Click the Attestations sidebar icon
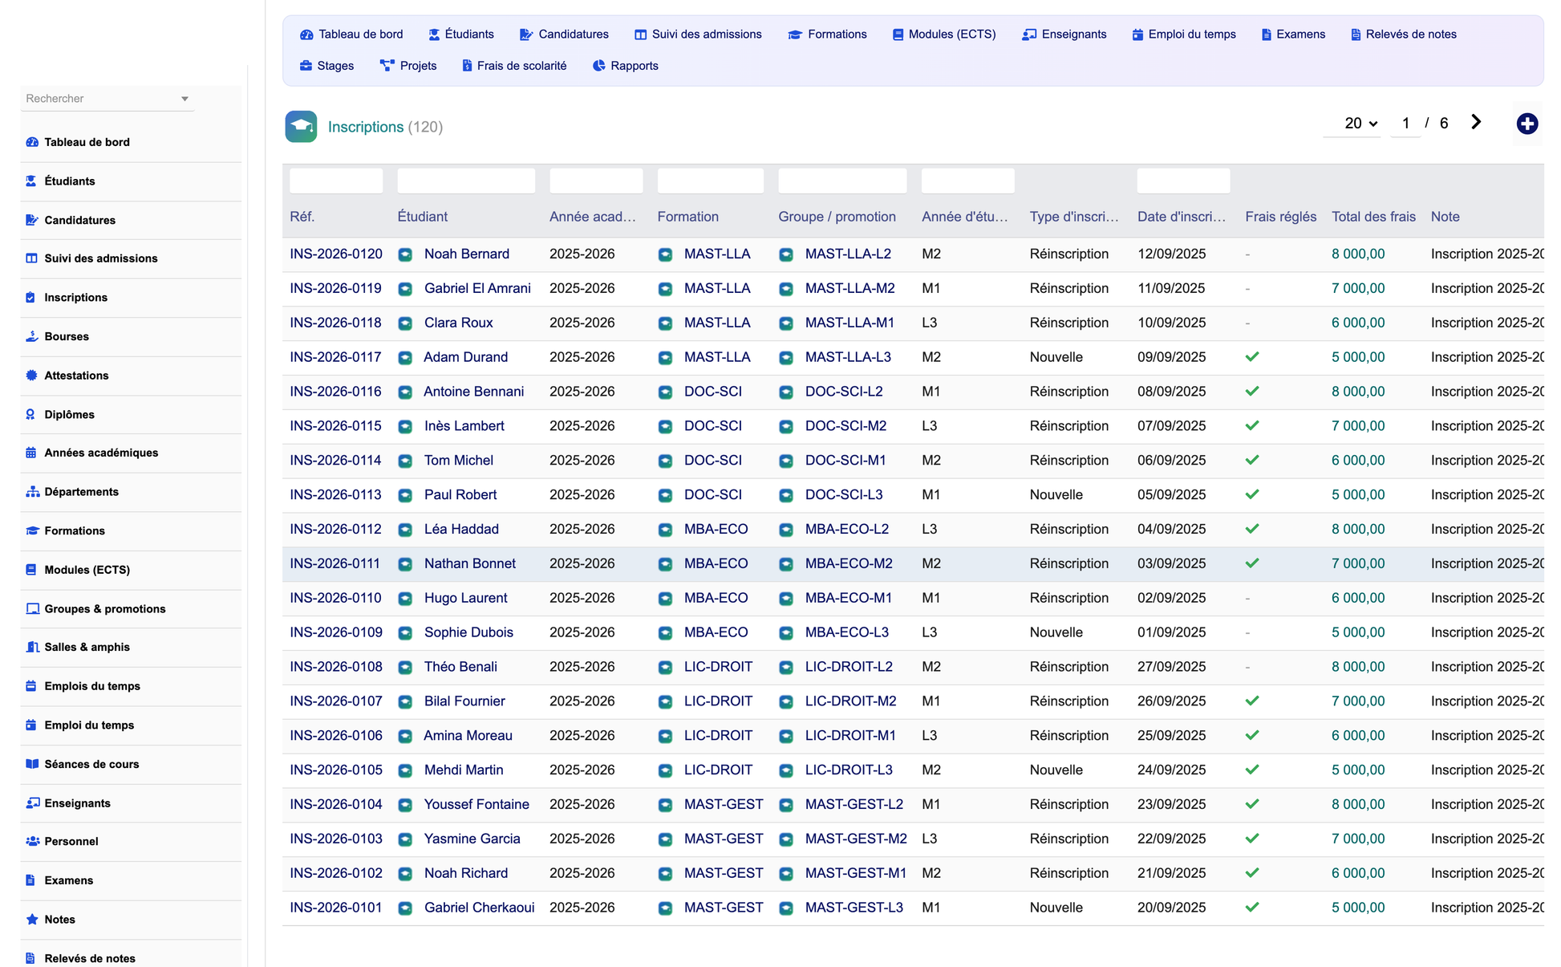This screenshot has height=967, width=1561. (32, 376)
